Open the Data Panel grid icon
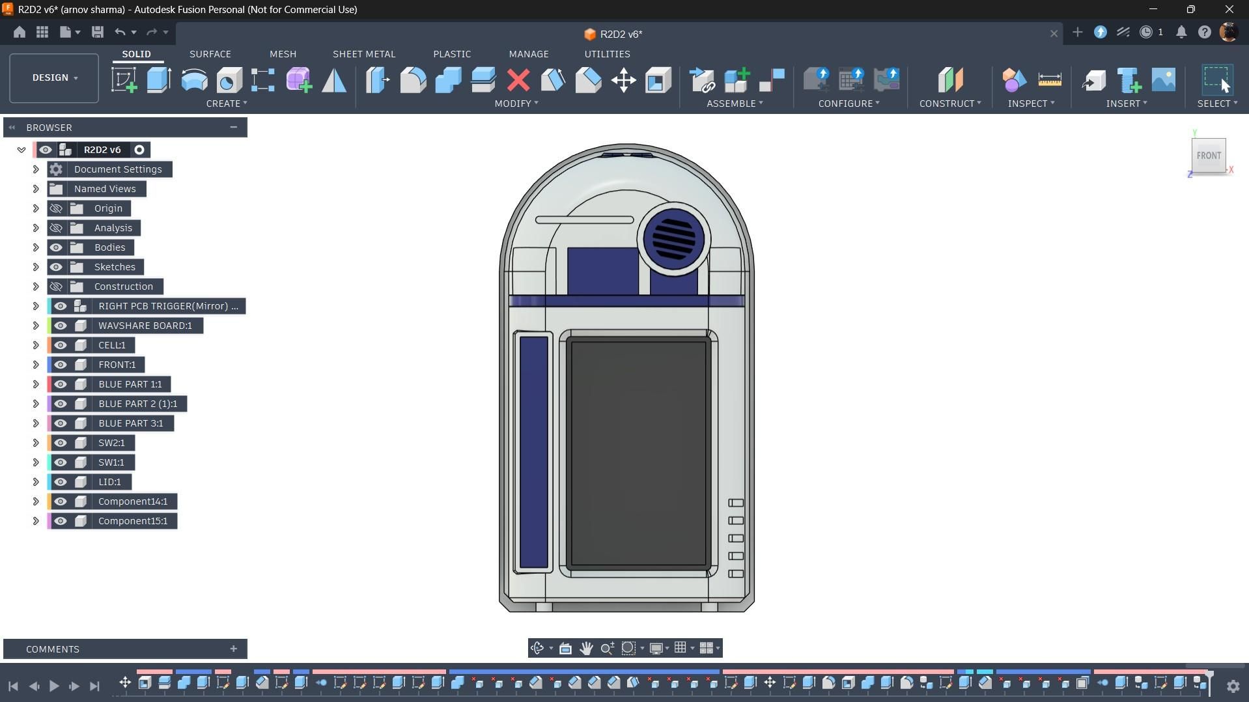Screen dimensions: 1249x702 click(42, 32)
